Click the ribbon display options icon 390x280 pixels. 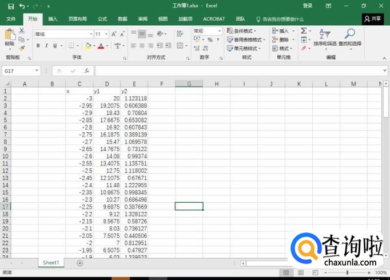click(x=328, y=6)
